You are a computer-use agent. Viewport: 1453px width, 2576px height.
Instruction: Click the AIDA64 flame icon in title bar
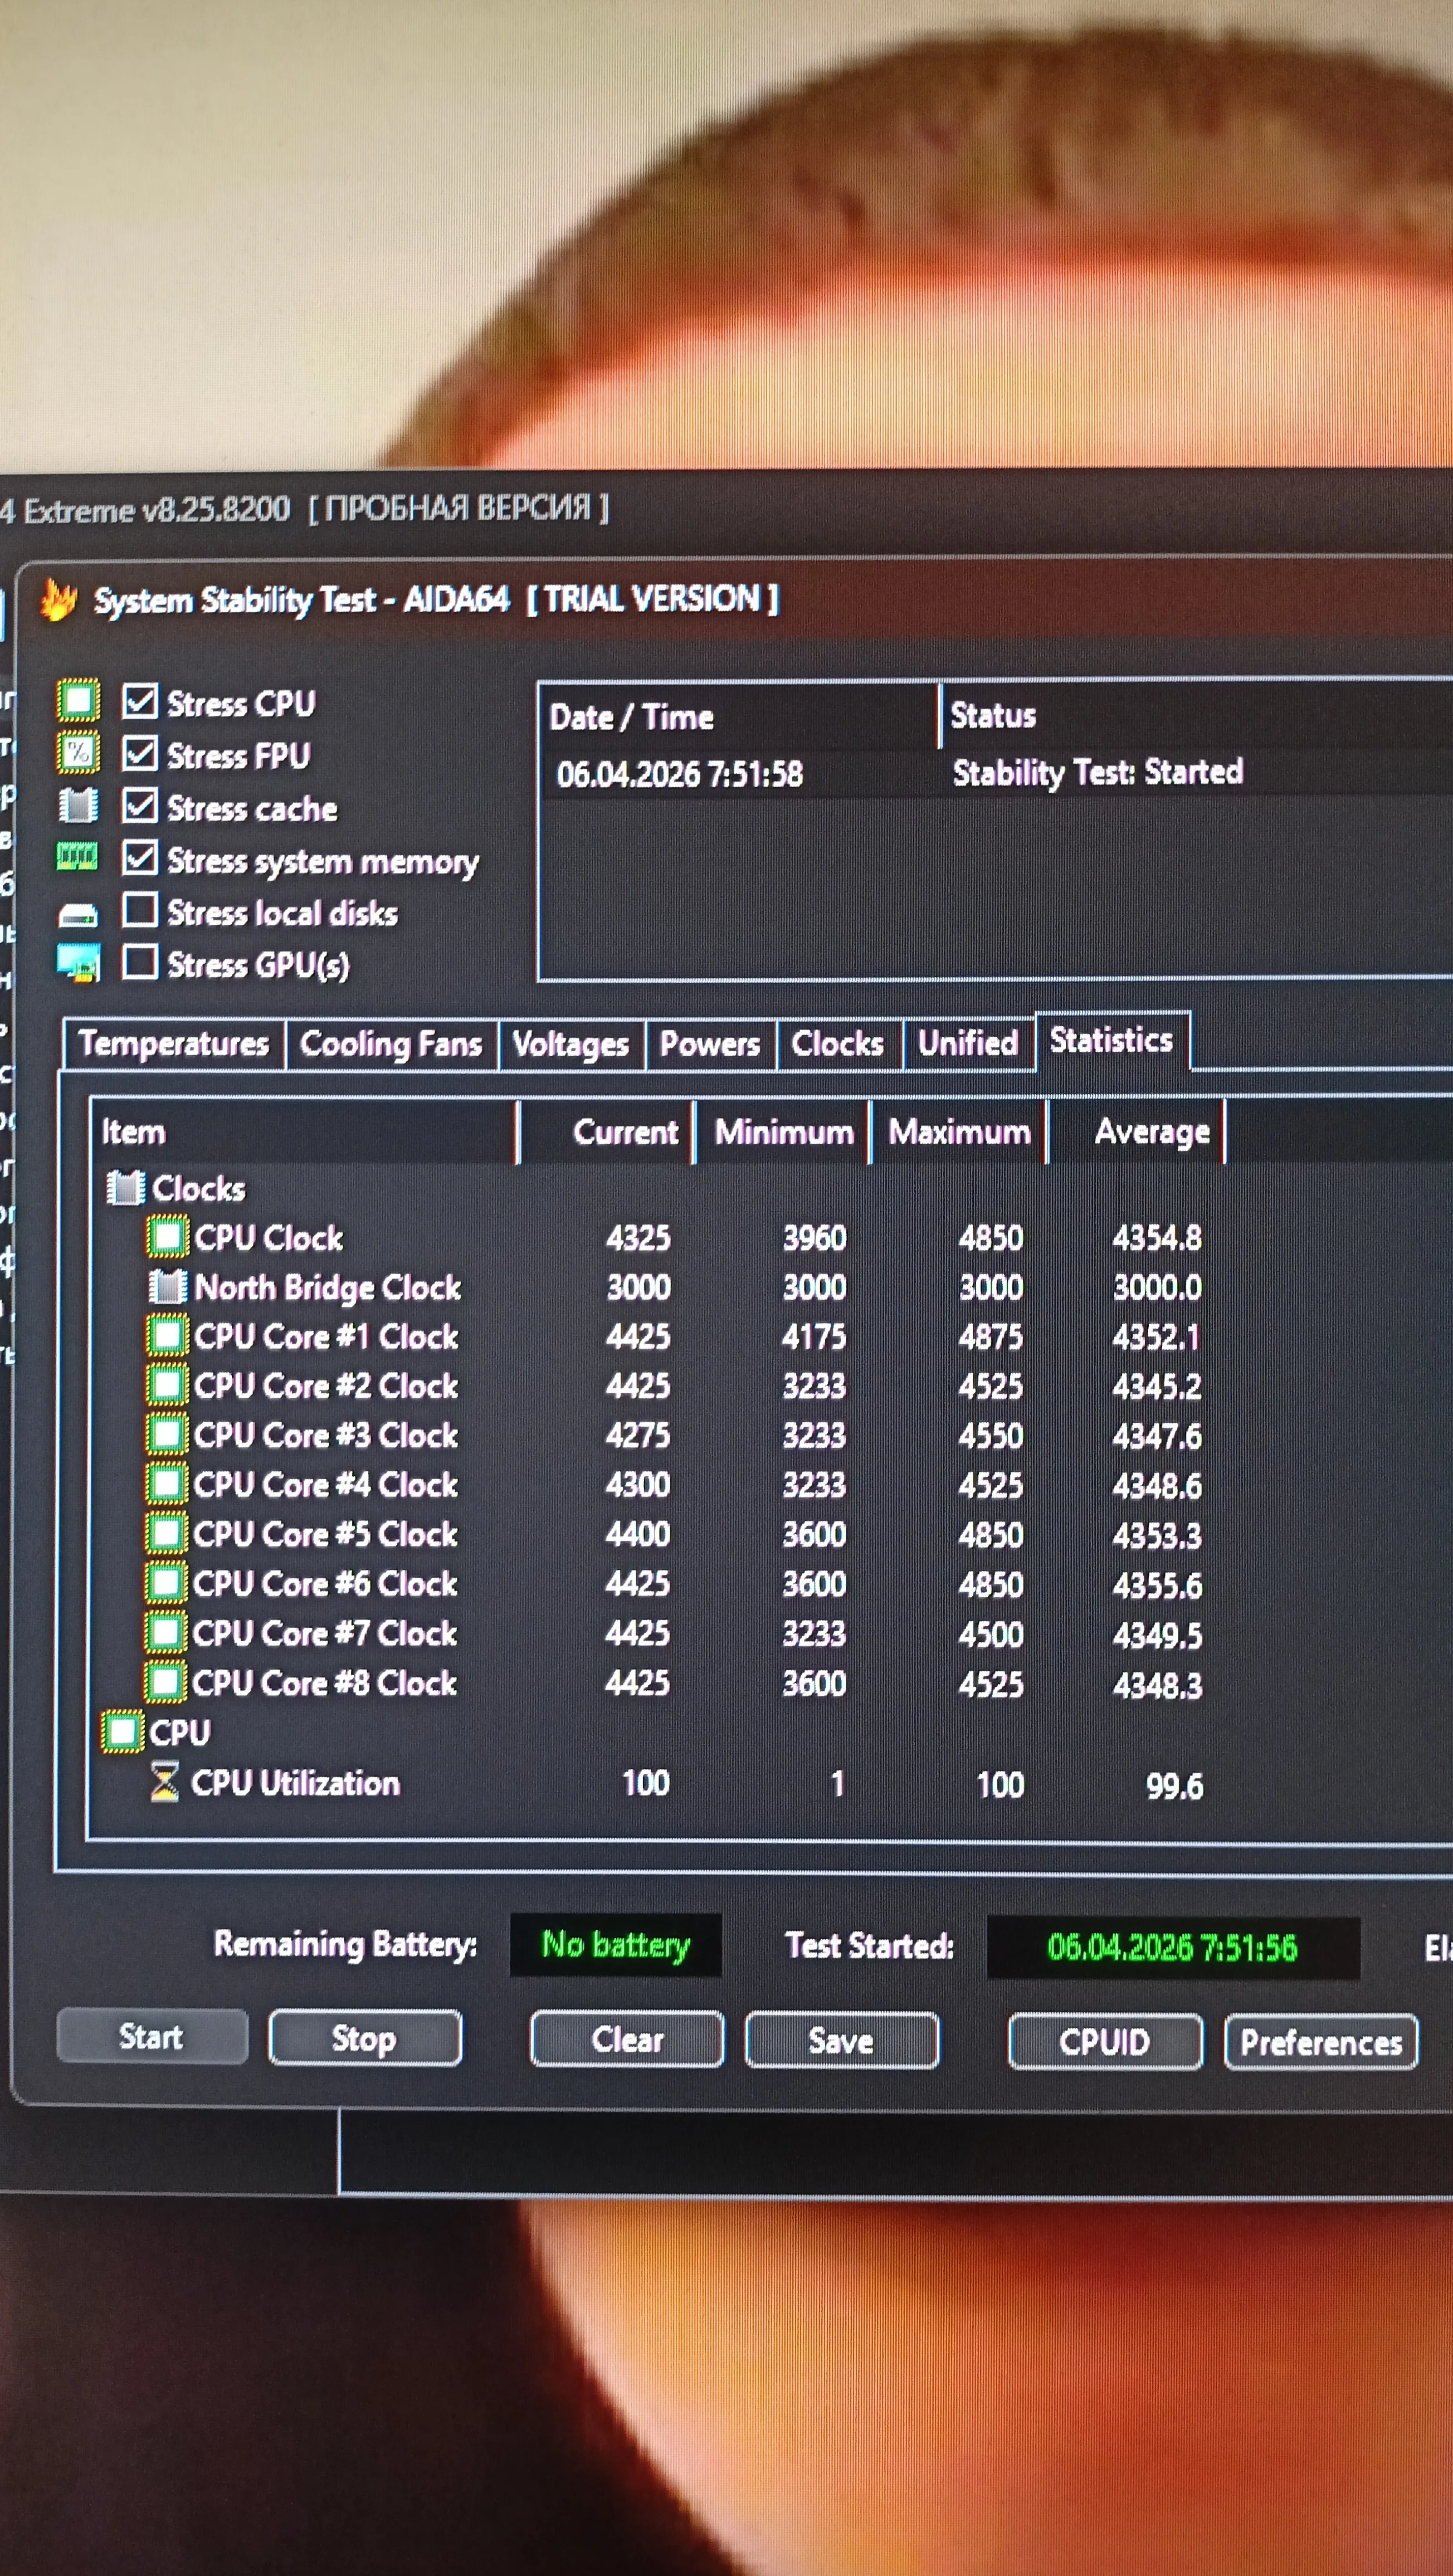point(59,600)
